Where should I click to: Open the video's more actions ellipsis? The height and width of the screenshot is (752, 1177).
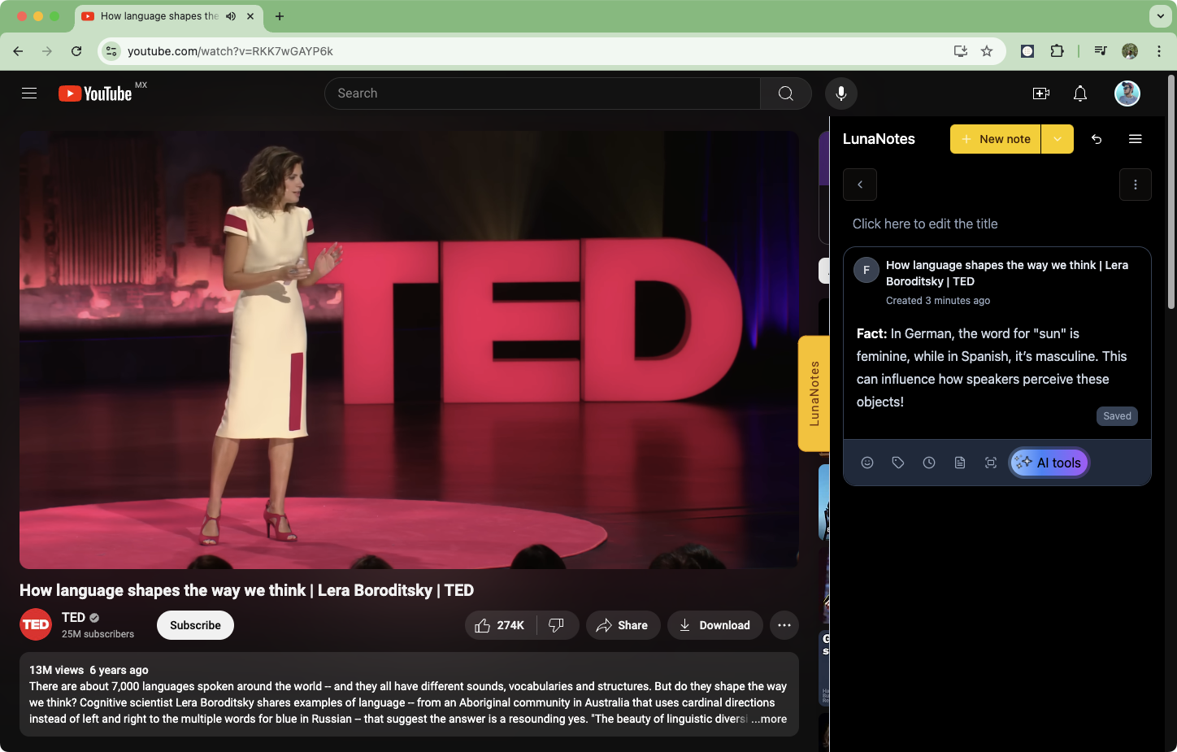point(784,625)
